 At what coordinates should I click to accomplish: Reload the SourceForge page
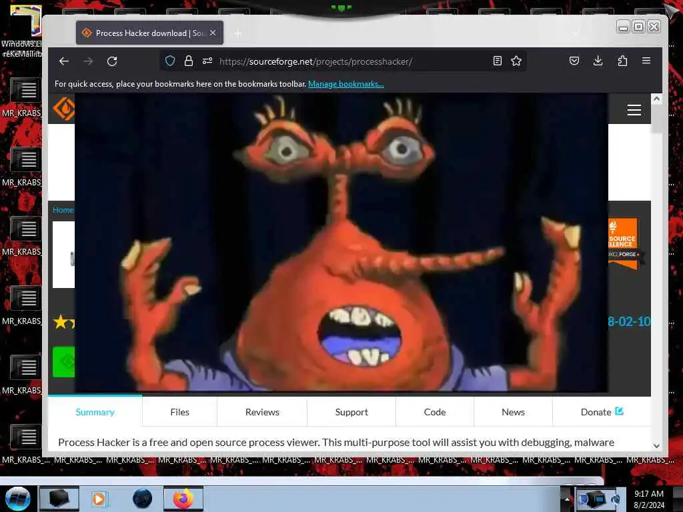tap(112, 61)
